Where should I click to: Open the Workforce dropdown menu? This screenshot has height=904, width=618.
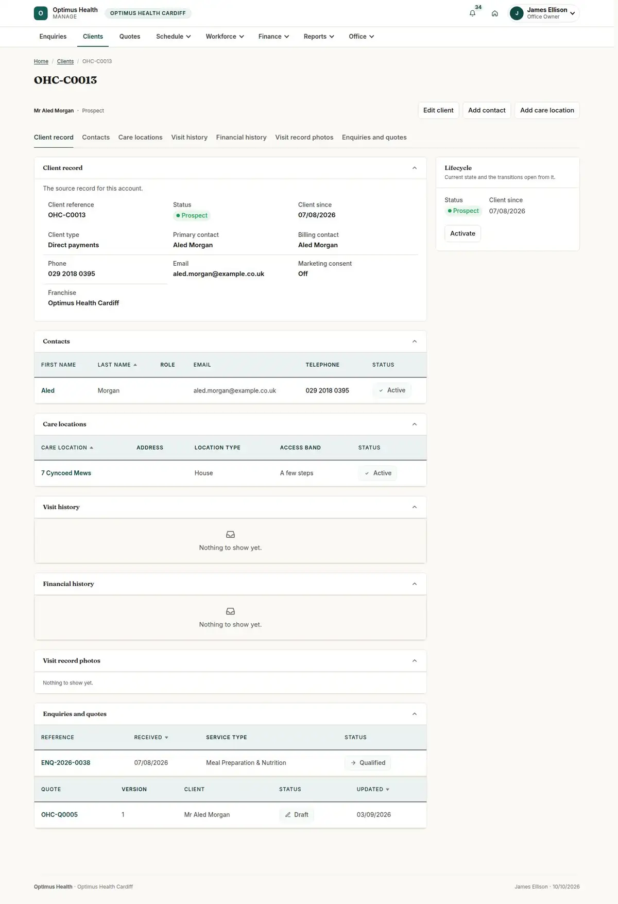(x=225, y=37)
